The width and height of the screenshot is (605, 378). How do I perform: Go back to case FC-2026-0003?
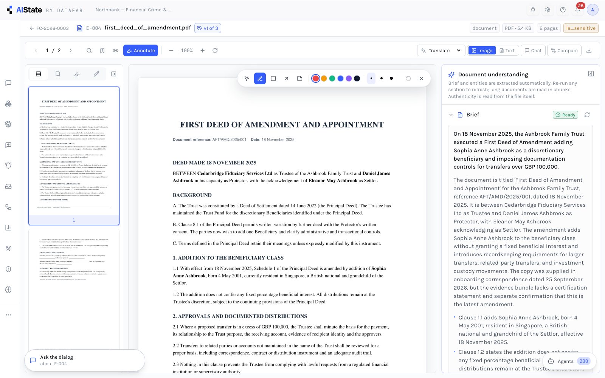coord(49,28)
